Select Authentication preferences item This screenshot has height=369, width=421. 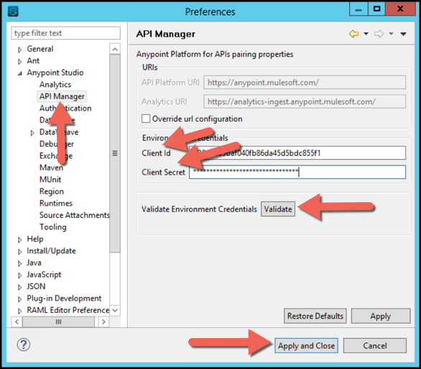pos(65,108)
